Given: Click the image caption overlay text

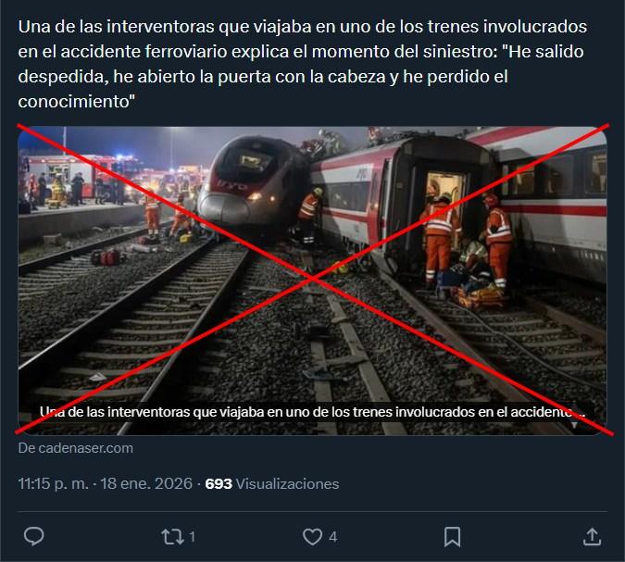Looking at the screenshot, I should pyautogui.click(x=313, y=412).
